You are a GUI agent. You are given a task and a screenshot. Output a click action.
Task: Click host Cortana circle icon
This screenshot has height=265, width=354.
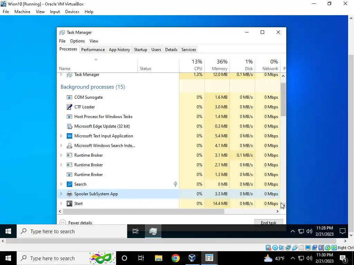pyautogui.click(x=124, y=258)
